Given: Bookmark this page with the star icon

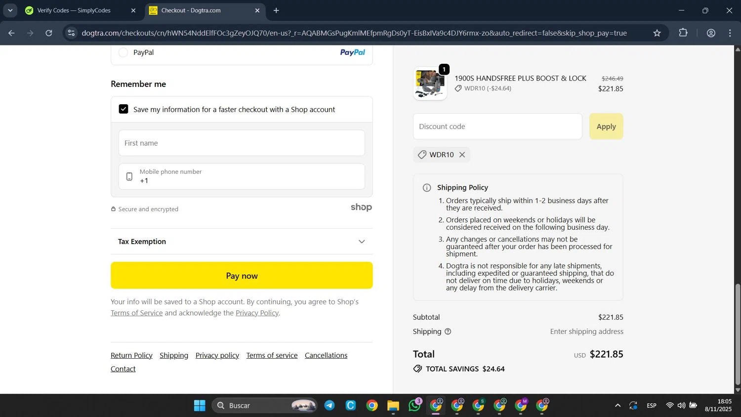Looking at the screenshot, I should click(657, 33).
